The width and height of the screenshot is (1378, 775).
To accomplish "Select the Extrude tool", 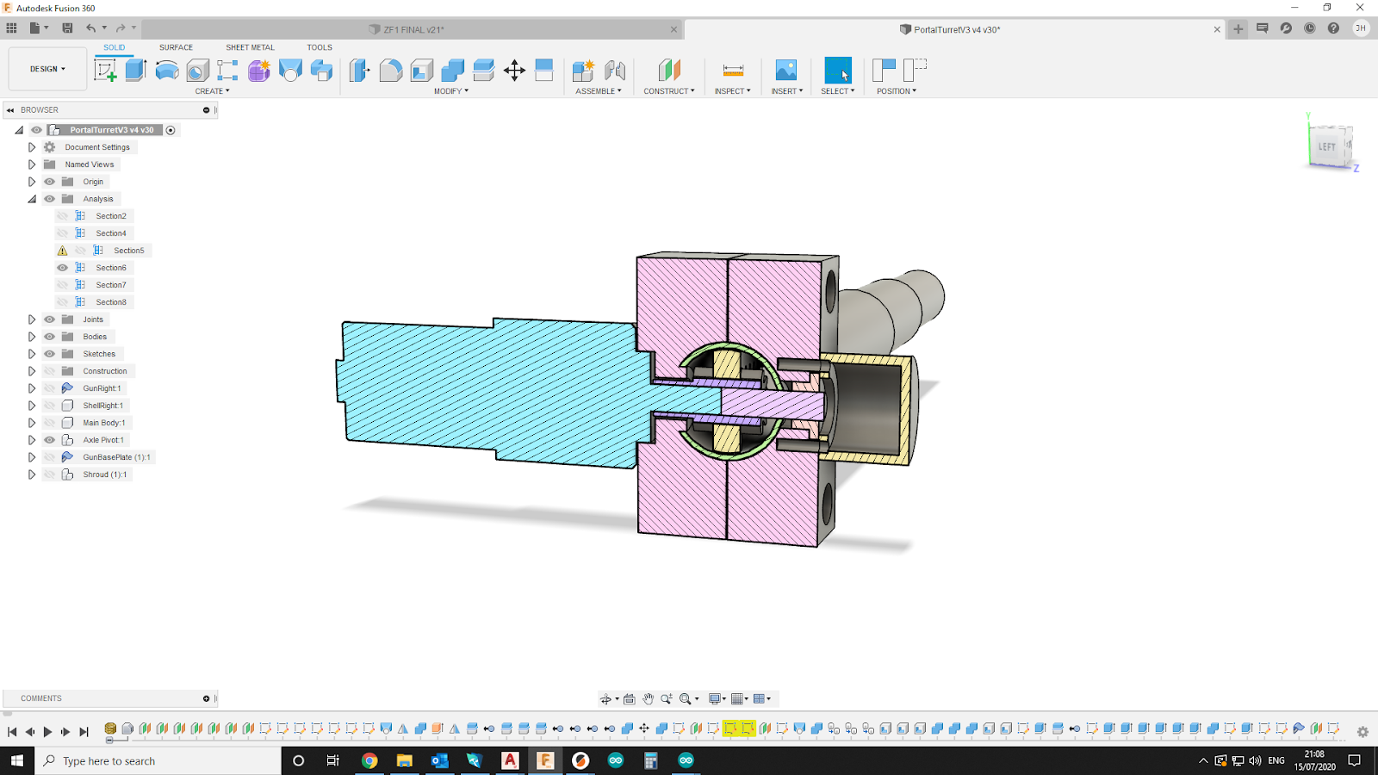I will pyautogui.click(x=136, y=71).
